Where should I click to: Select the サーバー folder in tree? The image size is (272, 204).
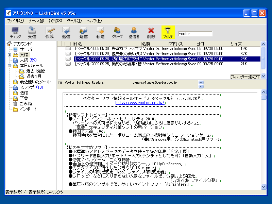point(28,49)
